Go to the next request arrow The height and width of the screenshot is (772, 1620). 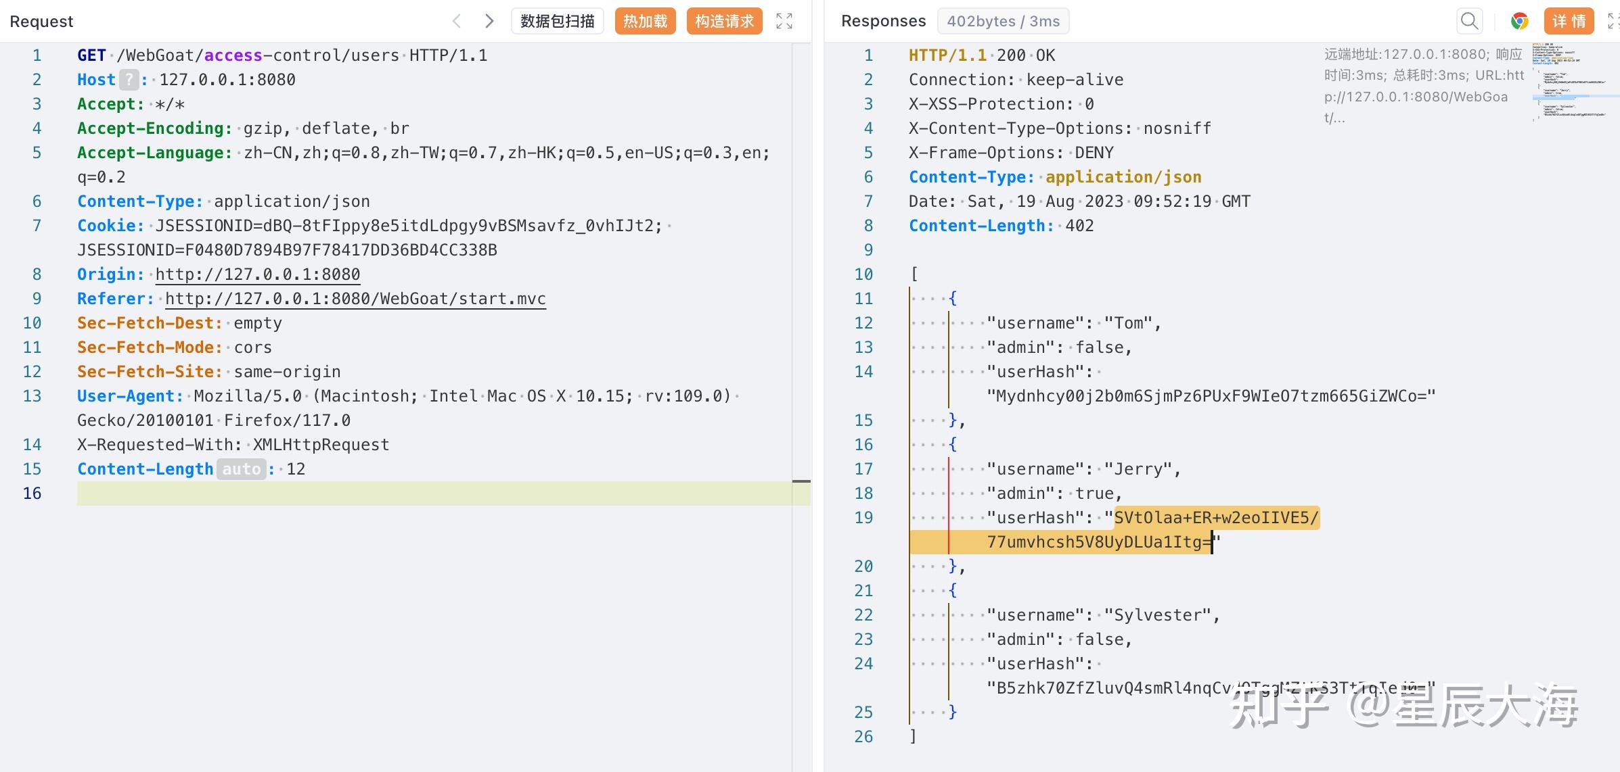[x=489, y=21]
